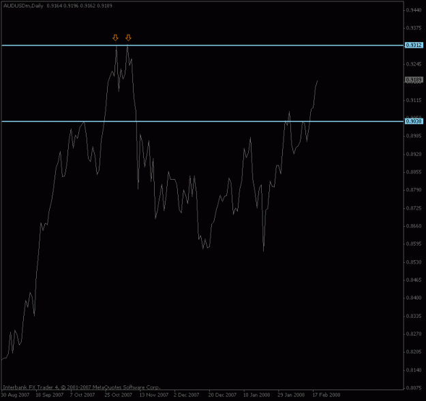This screenshot has height=401, width=426.
Task: Click the 17 Feb 2008 date label
Action: [326, 395]
